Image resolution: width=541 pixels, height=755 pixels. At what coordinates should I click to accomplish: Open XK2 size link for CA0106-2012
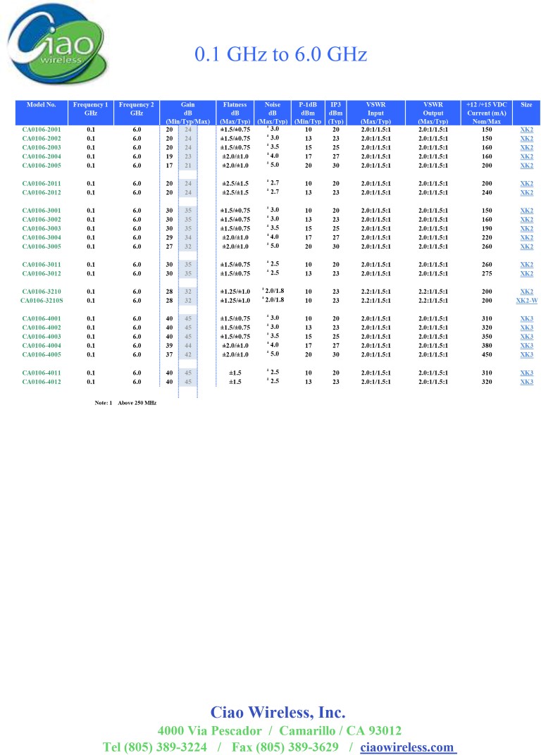[x=526, y=192]
